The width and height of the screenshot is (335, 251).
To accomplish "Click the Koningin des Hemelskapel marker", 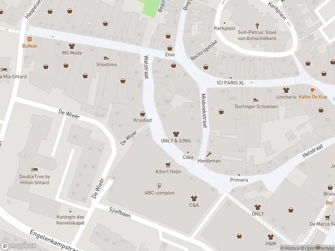I will 70,211.
